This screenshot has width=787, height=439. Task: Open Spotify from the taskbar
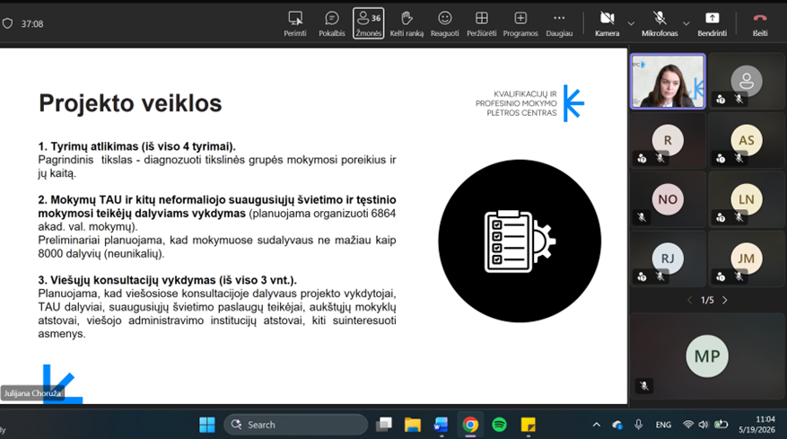(499, 425)
